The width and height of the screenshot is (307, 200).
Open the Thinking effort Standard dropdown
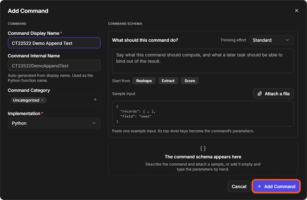coord(271,40)
